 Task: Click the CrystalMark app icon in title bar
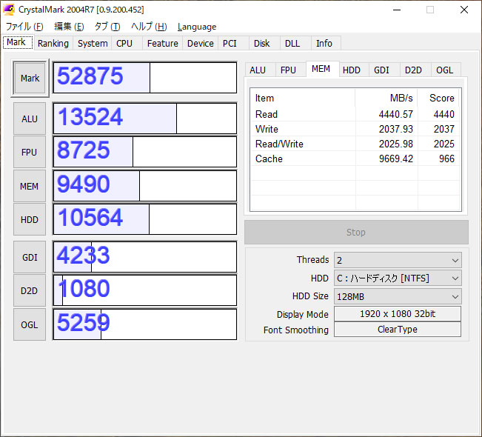pyautogui.click(x=9, y=10)
